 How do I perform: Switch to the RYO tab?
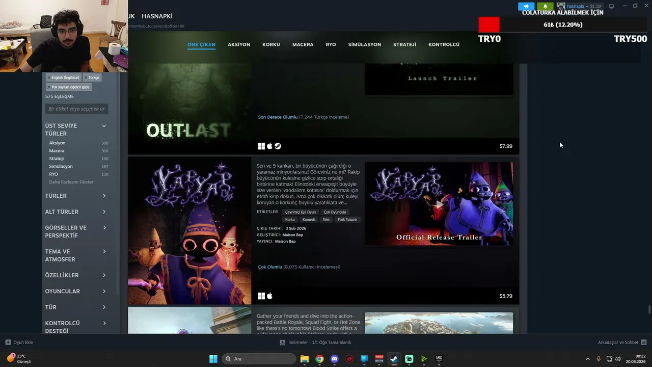331,44
